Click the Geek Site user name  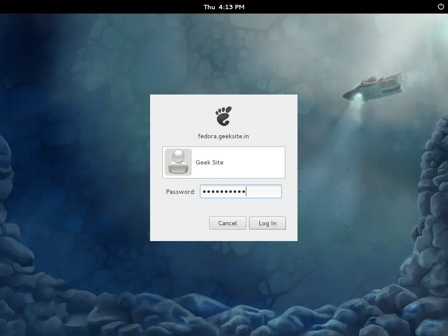pyautogui.click(x=210, y=162)
